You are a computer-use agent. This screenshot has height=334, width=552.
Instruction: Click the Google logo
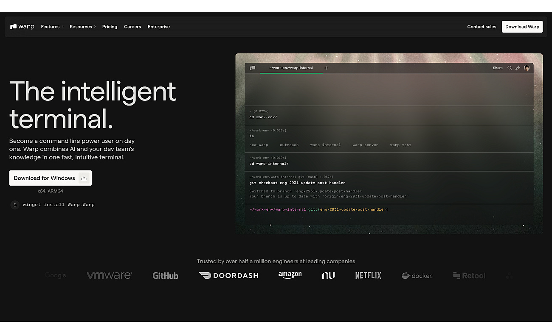coord(56,276)
